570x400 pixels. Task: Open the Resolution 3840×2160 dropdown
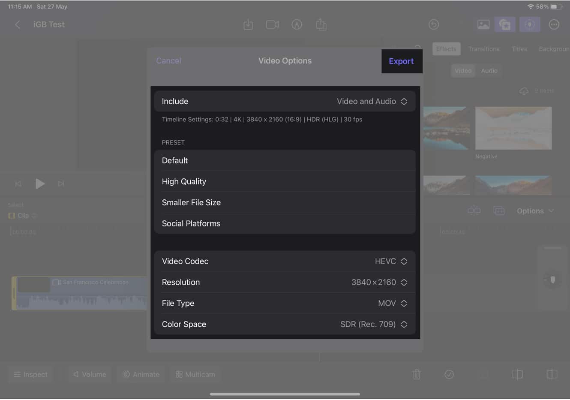(x=285, y=282)
